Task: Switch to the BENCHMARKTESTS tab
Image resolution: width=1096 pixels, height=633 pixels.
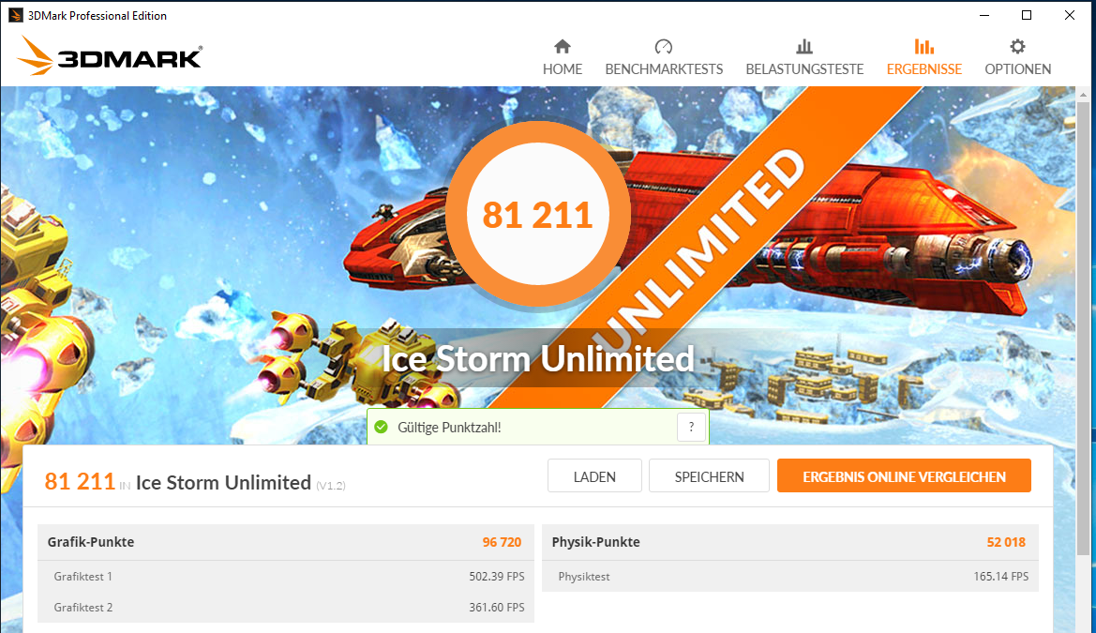Action: [664, 68]
